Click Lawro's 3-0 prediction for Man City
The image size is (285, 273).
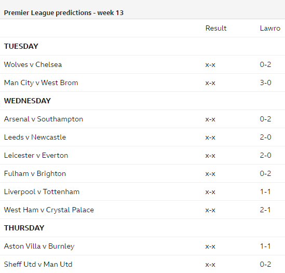[x=265, y=83]
